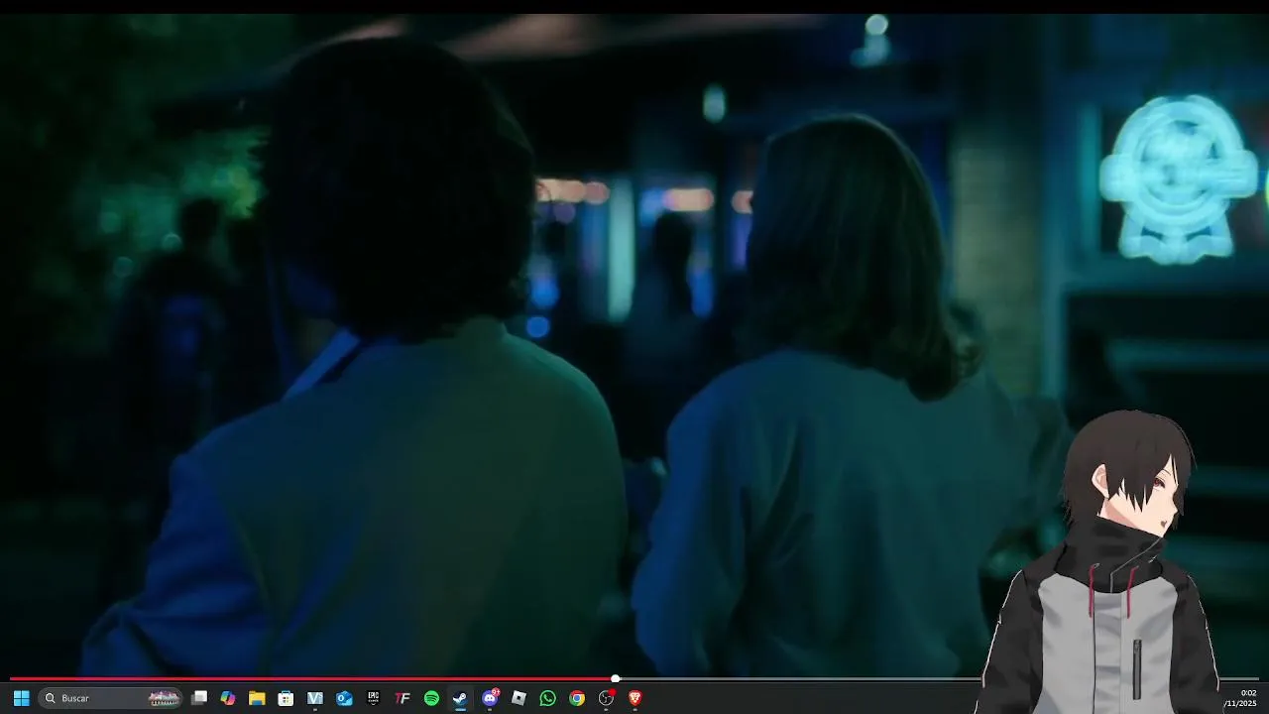Screen dimensions: 1269x714
Task: Open Brave browser from the taskbar
Action: 635,698
